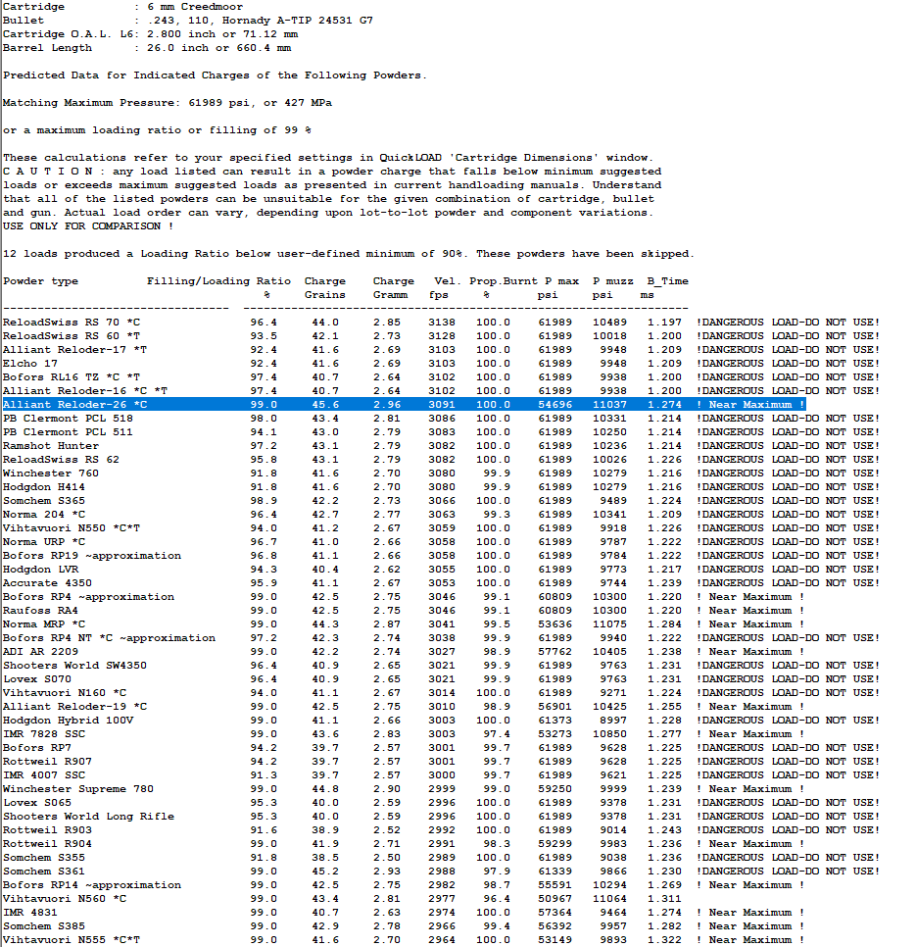Select the Bofors RP7 row
This screenshot has height=947, width=916.
point(441,748)
